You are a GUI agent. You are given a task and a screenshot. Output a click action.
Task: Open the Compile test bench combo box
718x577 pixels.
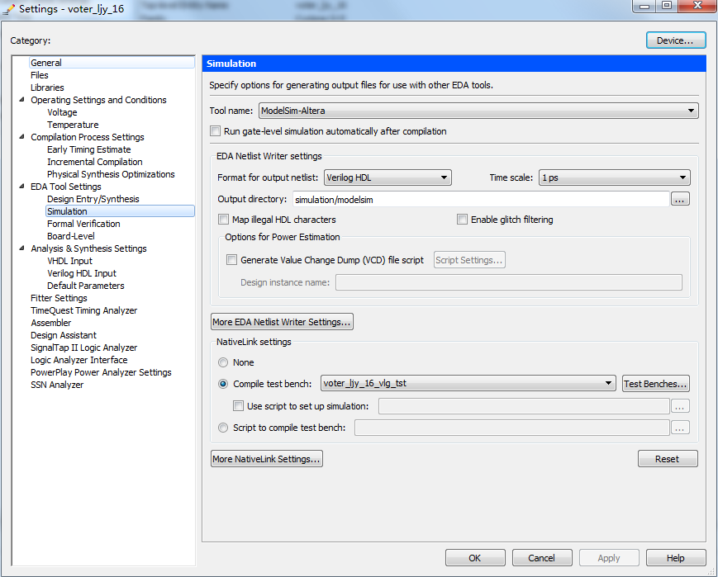[468, 384]
